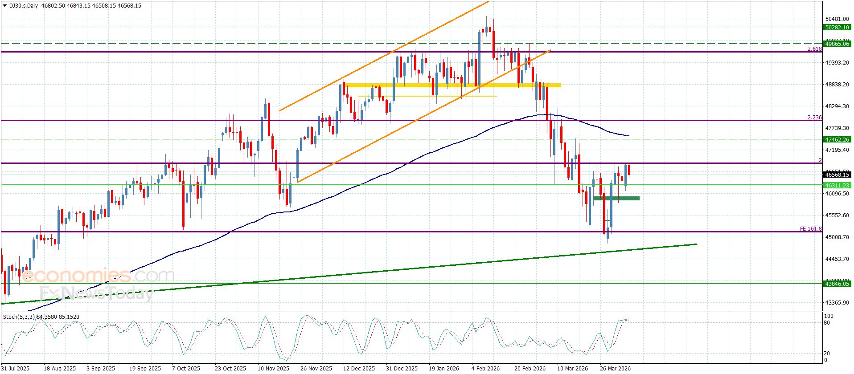Click the 26 Mar 2026 date label
The image size is (854, 374).
pos(615,369)
